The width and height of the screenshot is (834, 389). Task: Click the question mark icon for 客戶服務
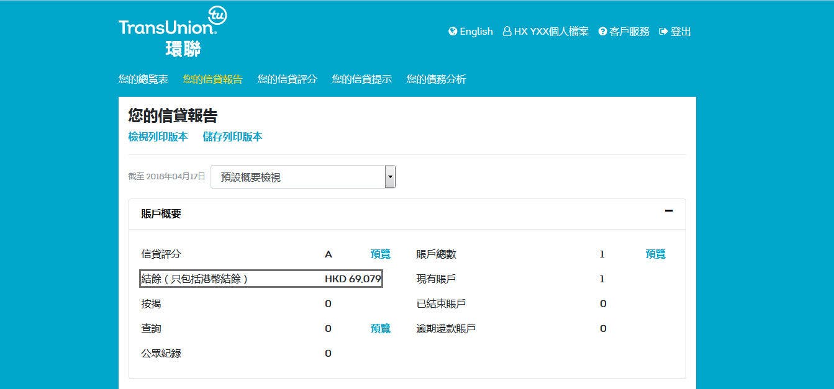(x=602, y=31)
